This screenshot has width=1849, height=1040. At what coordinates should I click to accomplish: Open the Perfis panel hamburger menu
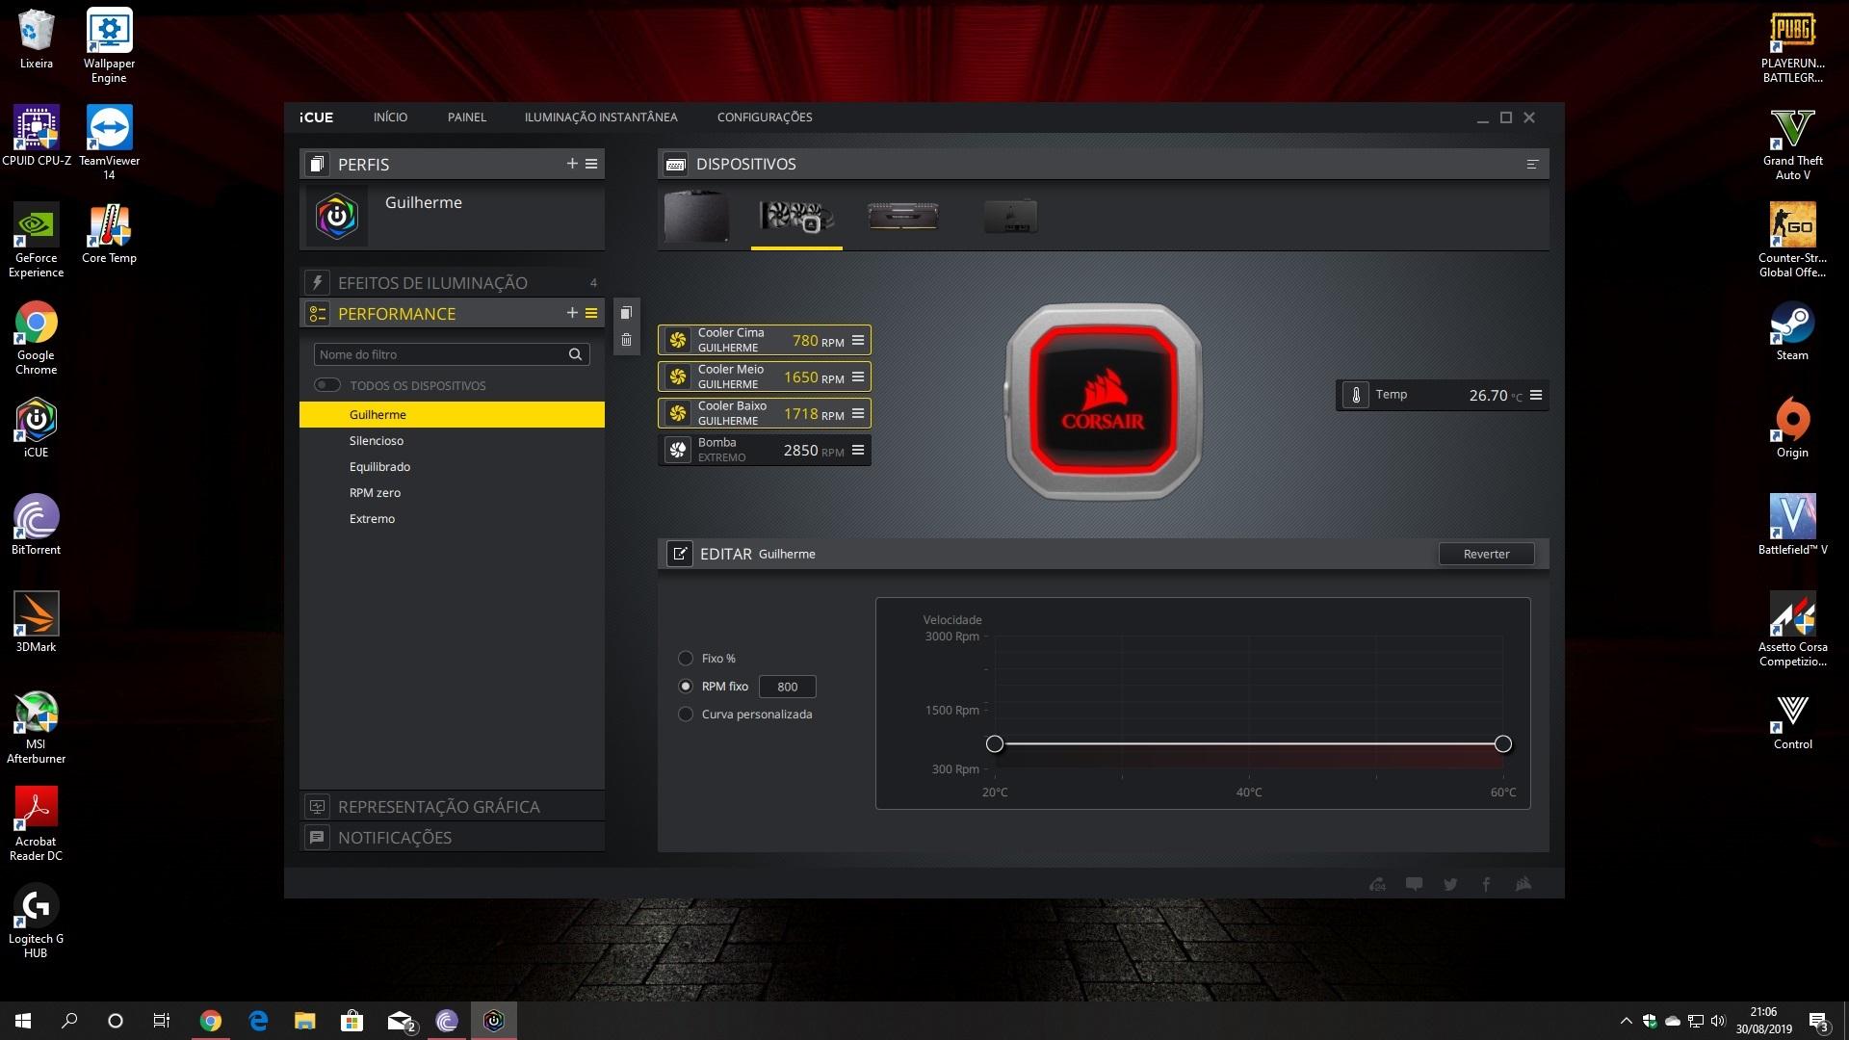591,164
